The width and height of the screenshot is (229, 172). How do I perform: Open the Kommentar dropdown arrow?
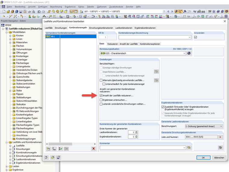[184, 148]
